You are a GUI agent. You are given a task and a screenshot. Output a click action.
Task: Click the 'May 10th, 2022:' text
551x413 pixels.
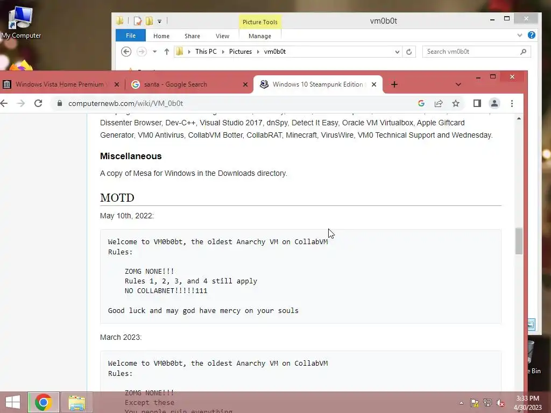pyautogui.click(x=127, y=216)
